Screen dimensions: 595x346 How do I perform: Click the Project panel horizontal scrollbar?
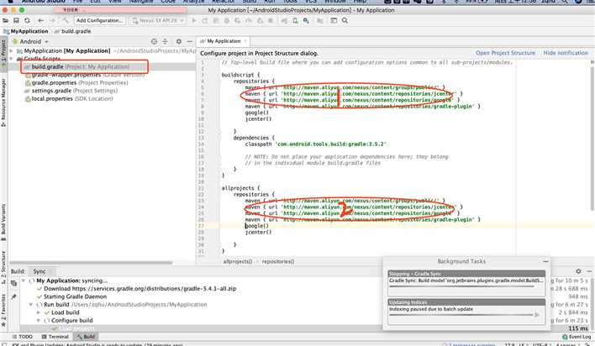(90, 262)
